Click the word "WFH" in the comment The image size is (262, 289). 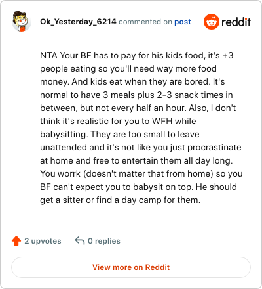(162, 121)
